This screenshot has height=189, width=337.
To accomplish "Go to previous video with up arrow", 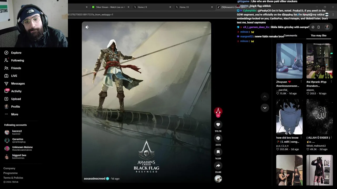I will 265,97.
